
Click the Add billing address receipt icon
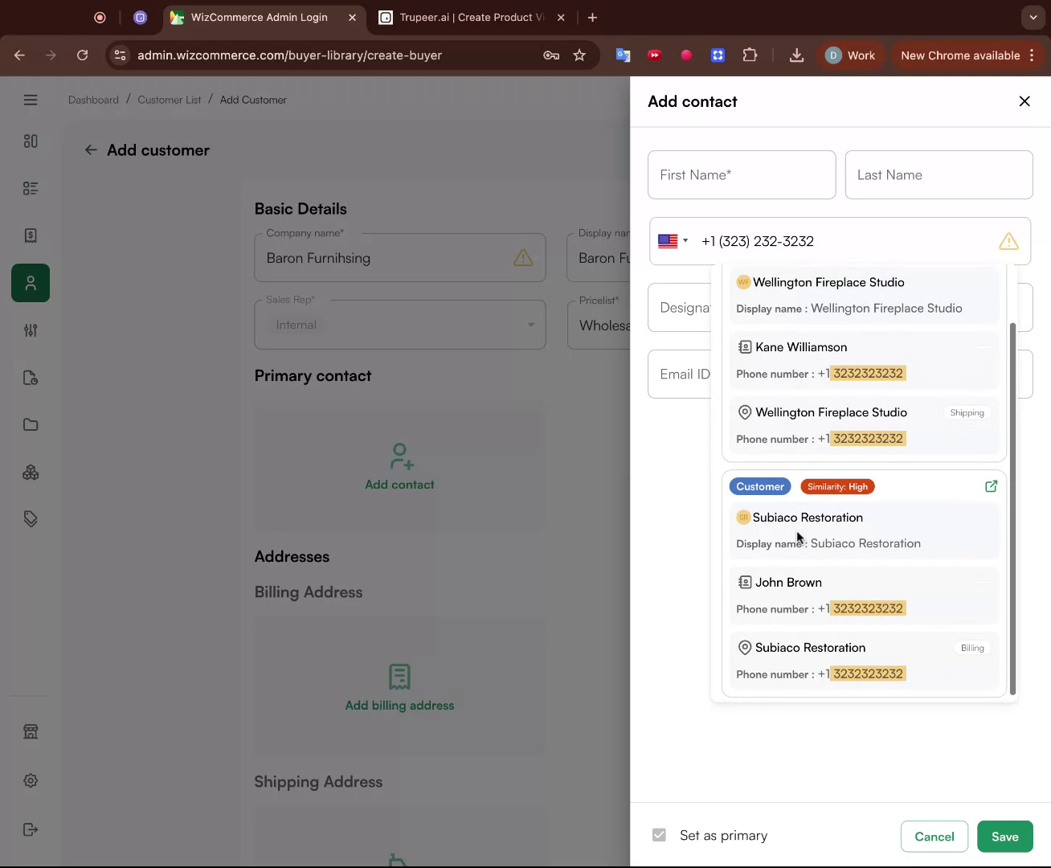399,677
